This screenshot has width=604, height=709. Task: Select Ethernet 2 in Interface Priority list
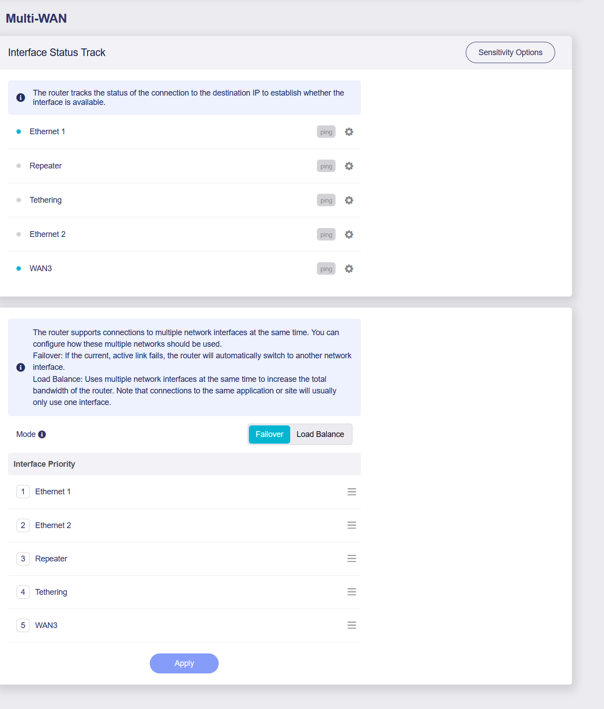coord(53,525)
